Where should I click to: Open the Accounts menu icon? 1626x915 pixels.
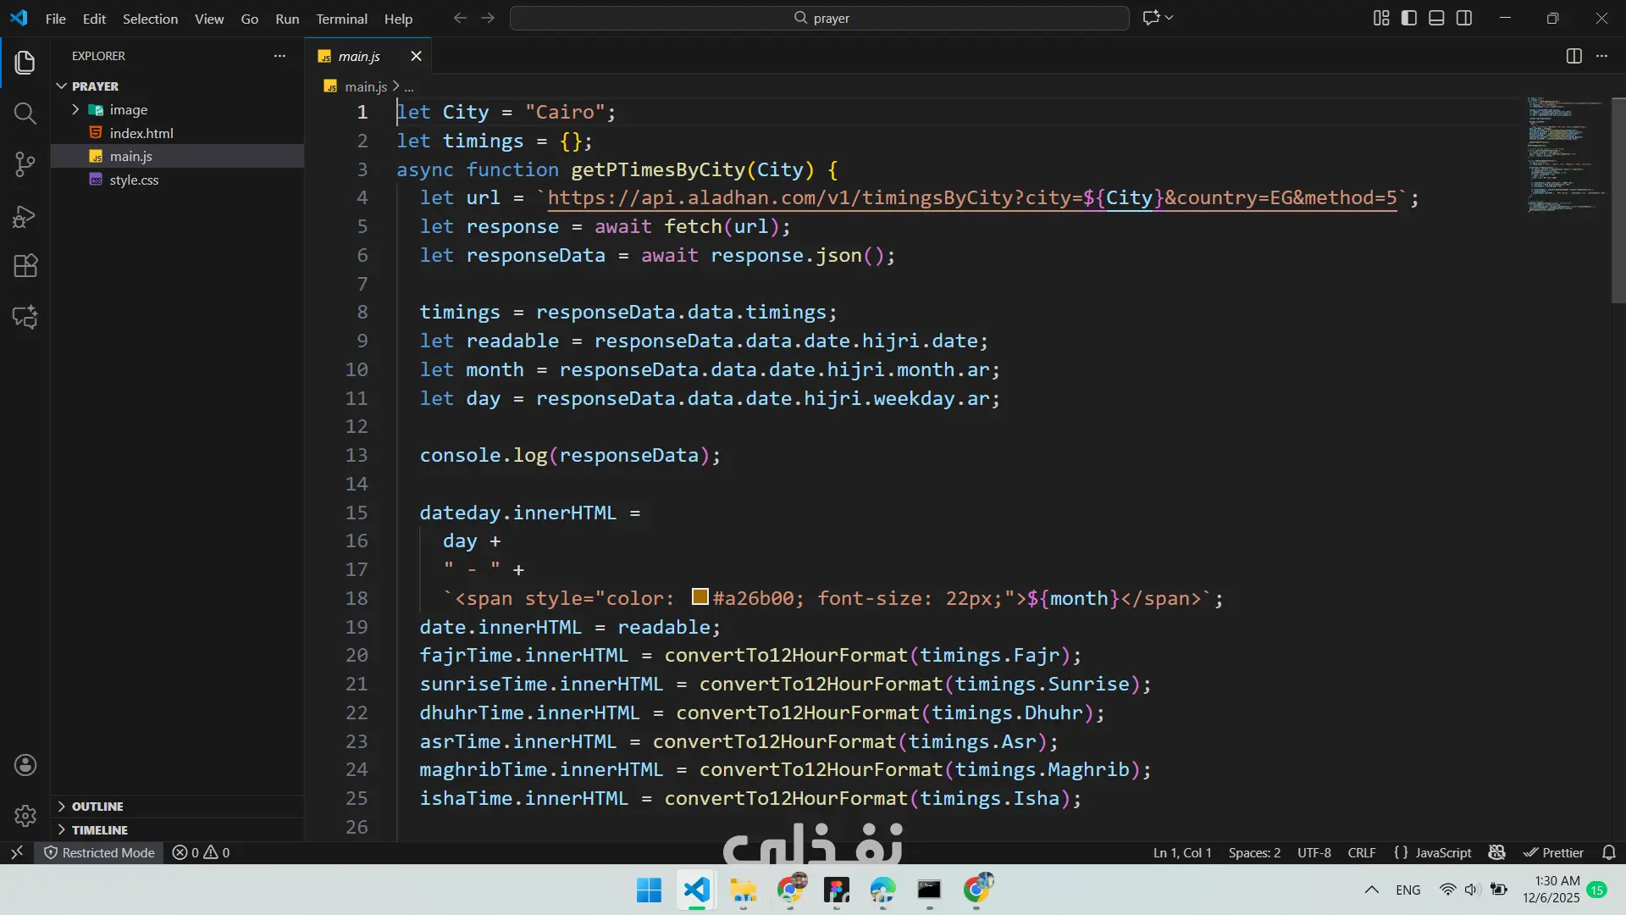(x=25, y=765)
